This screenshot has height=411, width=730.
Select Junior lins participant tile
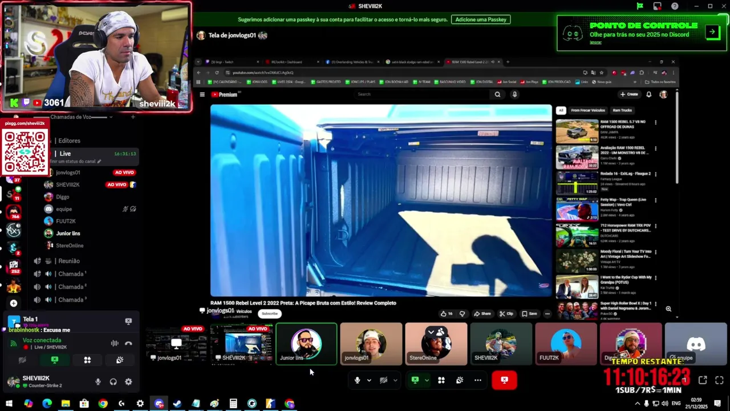306,344
